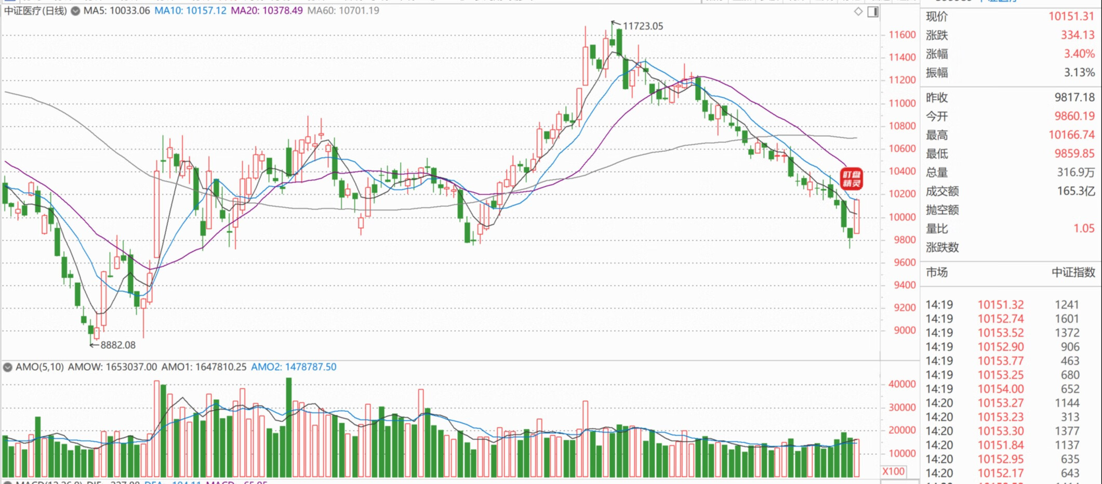The height and width of the screenshot is (484, 1102).
Task: Click the 振幅 value 3.13%
Action: [x=1079, y=73]
